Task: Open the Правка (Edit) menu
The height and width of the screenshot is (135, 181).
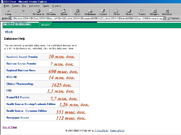Action: 16,6
